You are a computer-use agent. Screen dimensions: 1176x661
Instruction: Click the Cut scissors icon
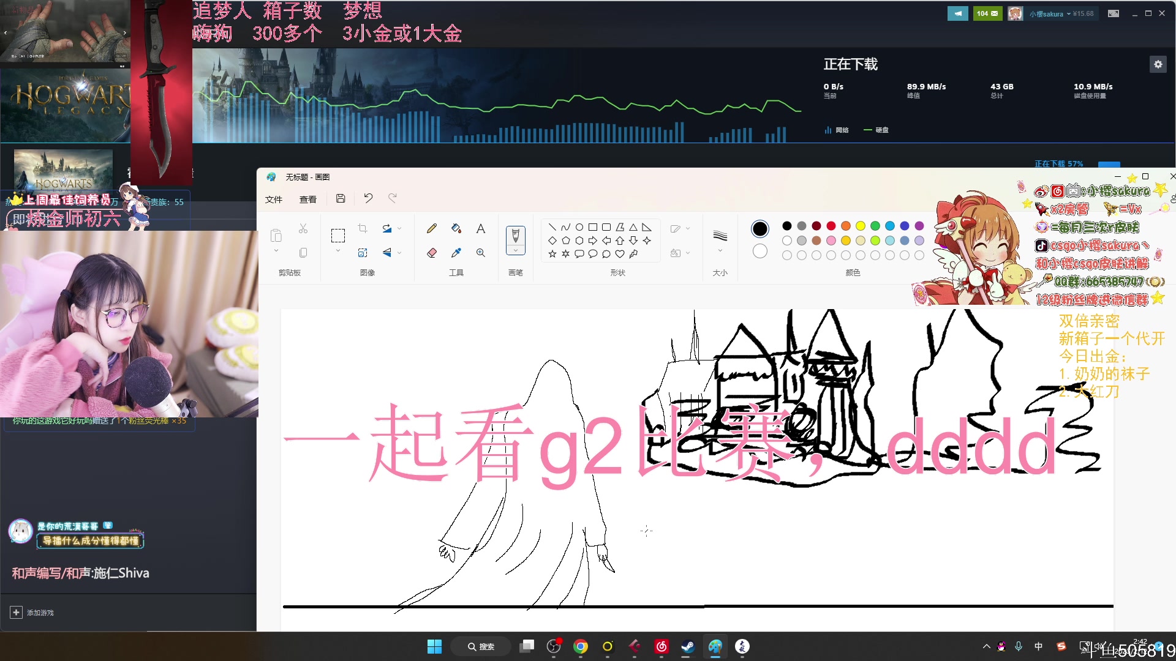coord(303,228)
